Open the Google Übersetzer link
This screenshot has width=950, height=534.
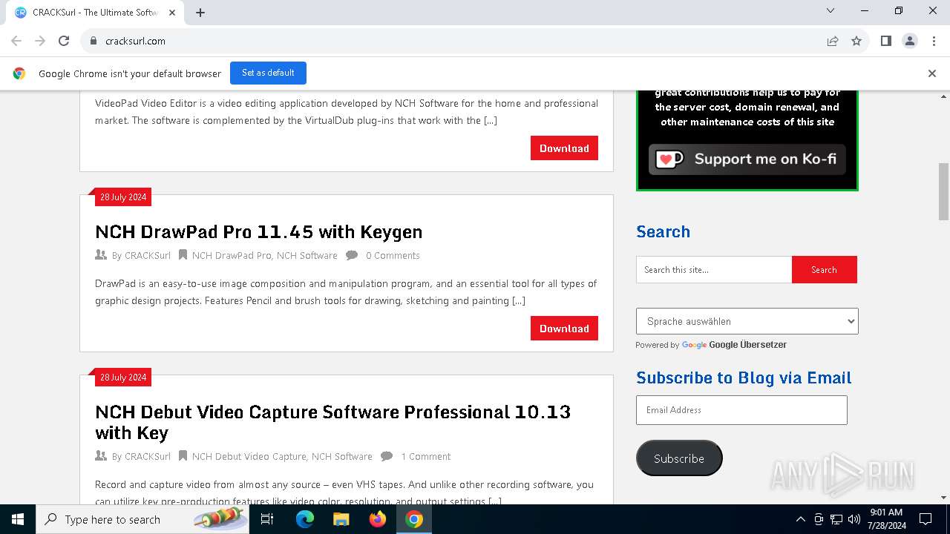point(747,345)
